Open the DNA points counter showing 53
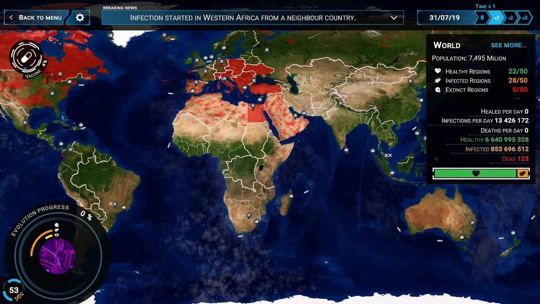 pyautogui.click(x=13, y=290)
